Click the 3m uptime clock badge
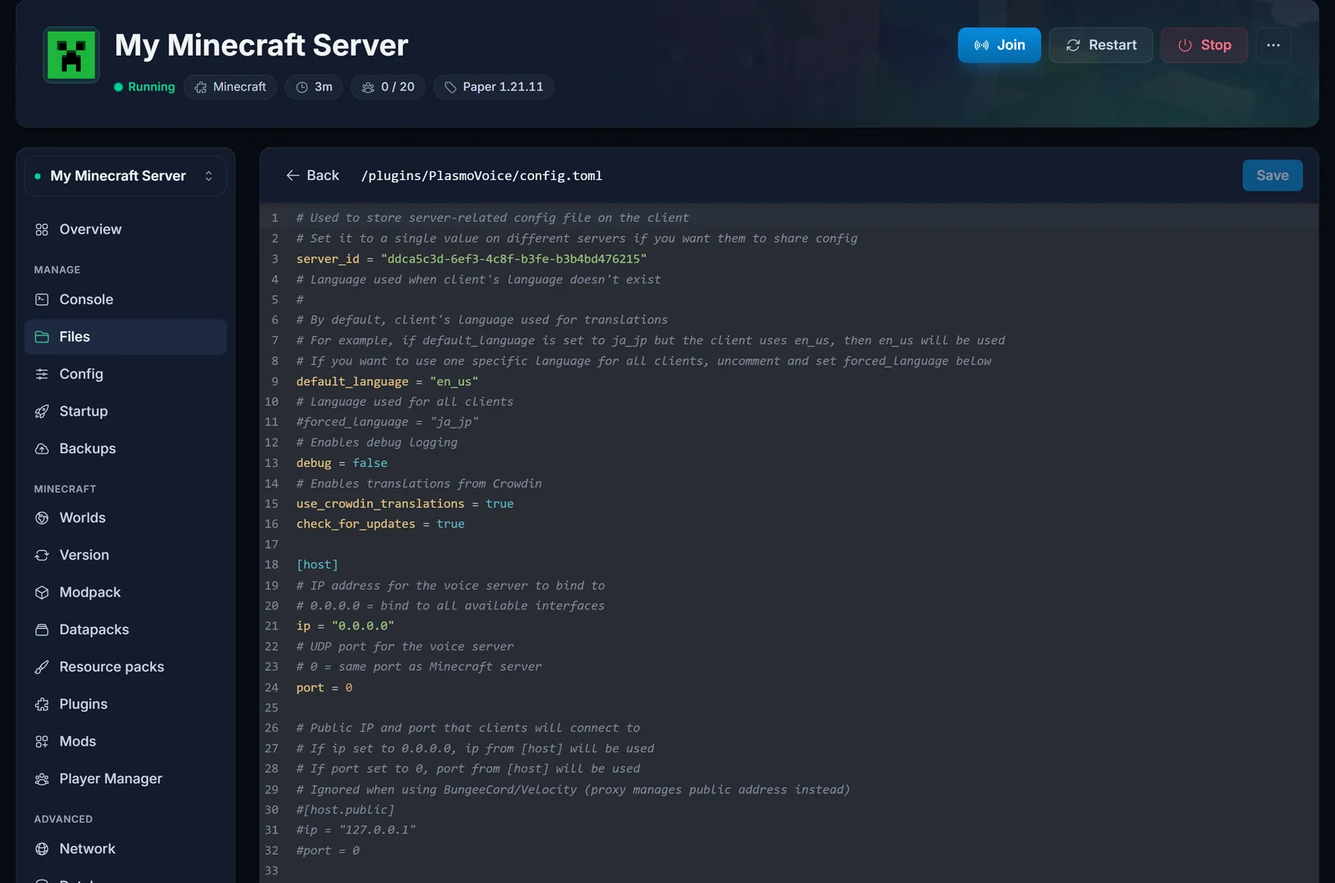 pyautogui.click(x=314, y=87)
